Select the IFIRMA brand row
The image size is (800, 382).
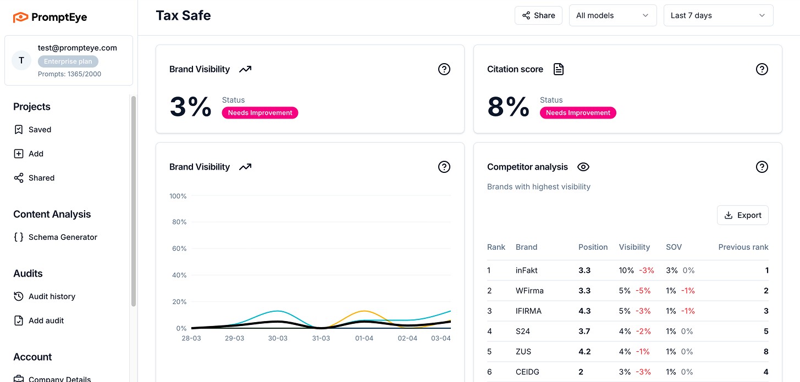628,311
